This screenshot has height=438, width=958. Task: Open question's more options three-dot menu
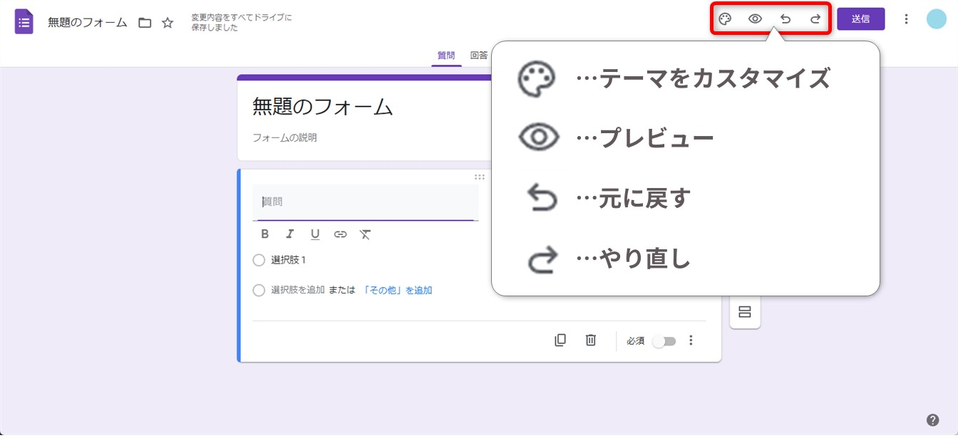690,340
